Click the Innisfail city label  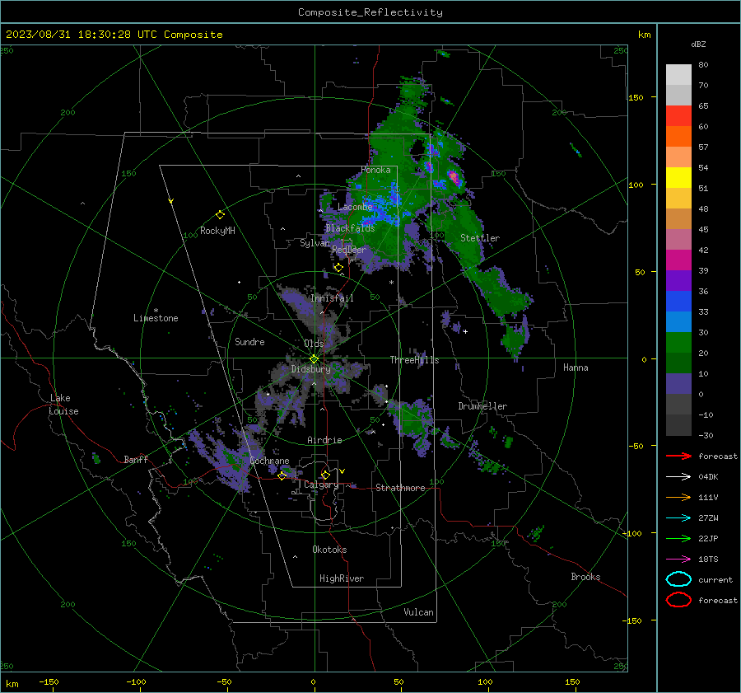[x=333, y=298]
